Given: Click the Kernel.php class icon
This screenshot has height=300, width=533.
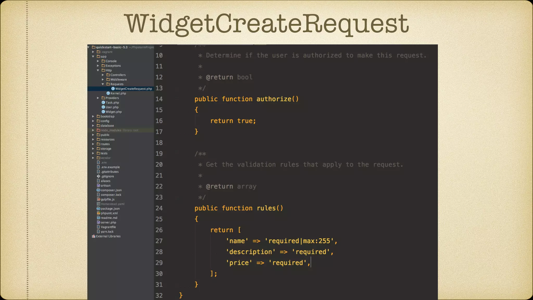Looking at the screenshot, I should click(108, 93).
